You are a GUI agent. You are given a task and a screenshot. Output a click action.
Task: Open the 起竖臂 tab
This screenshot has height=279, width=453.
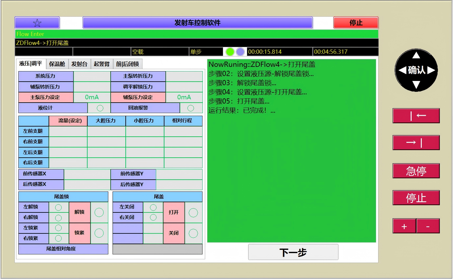[102, 64]
